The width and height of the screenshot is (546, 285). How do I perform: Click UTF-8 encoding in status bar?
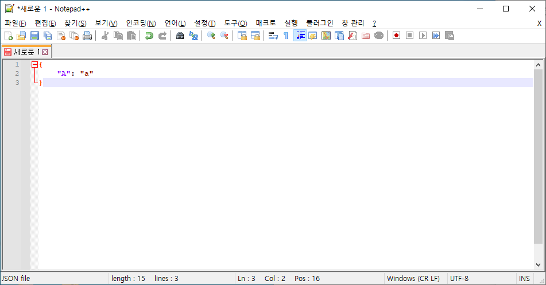pyautogui.click(x=459, y=278)
